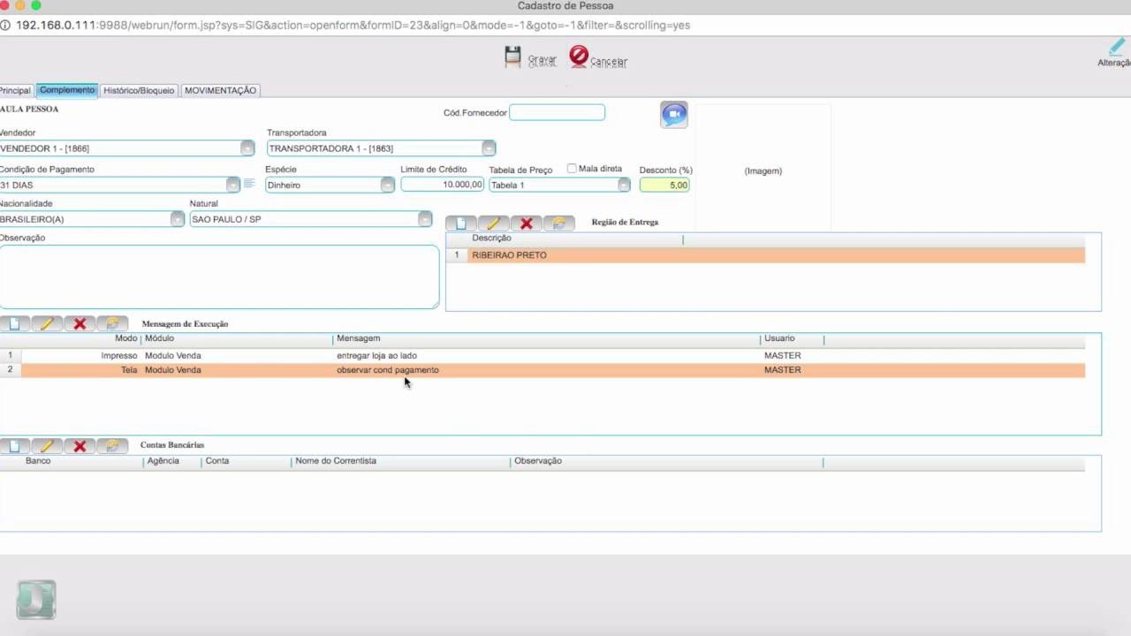The image size is (1131, 636).
Task: Click the logo icon at bottom left
Action: pos(36,600)
